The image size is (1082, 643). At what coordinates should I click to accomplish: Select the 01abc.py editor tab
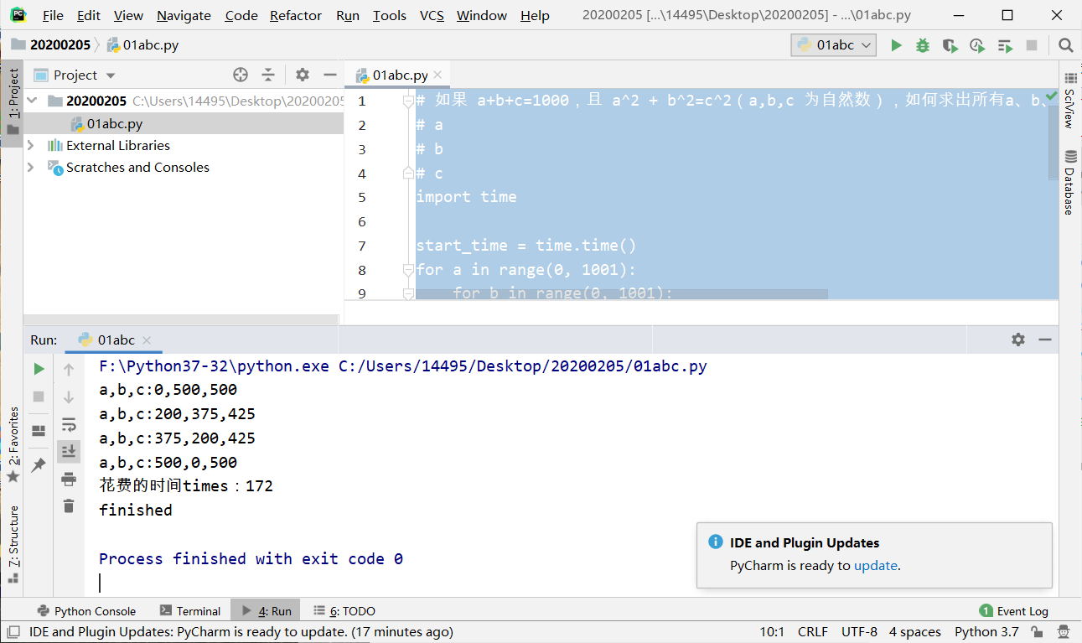pyautogui.click(x=399, y=75)
